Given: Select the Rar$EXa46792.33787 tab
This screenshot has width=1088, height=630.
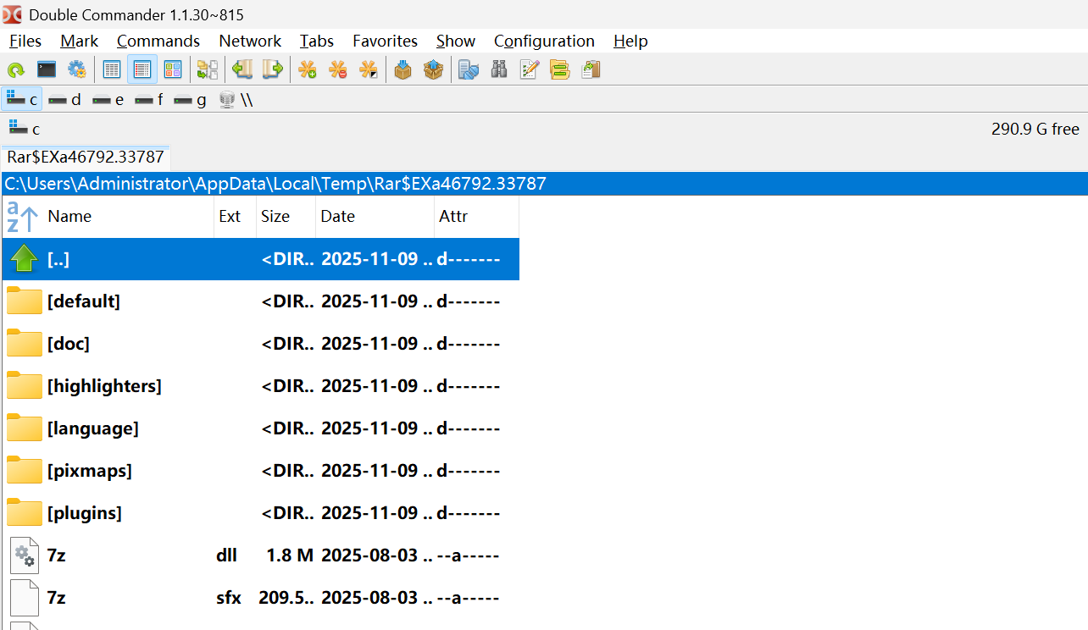Looking at the screenshot, I should coord(86,157).
